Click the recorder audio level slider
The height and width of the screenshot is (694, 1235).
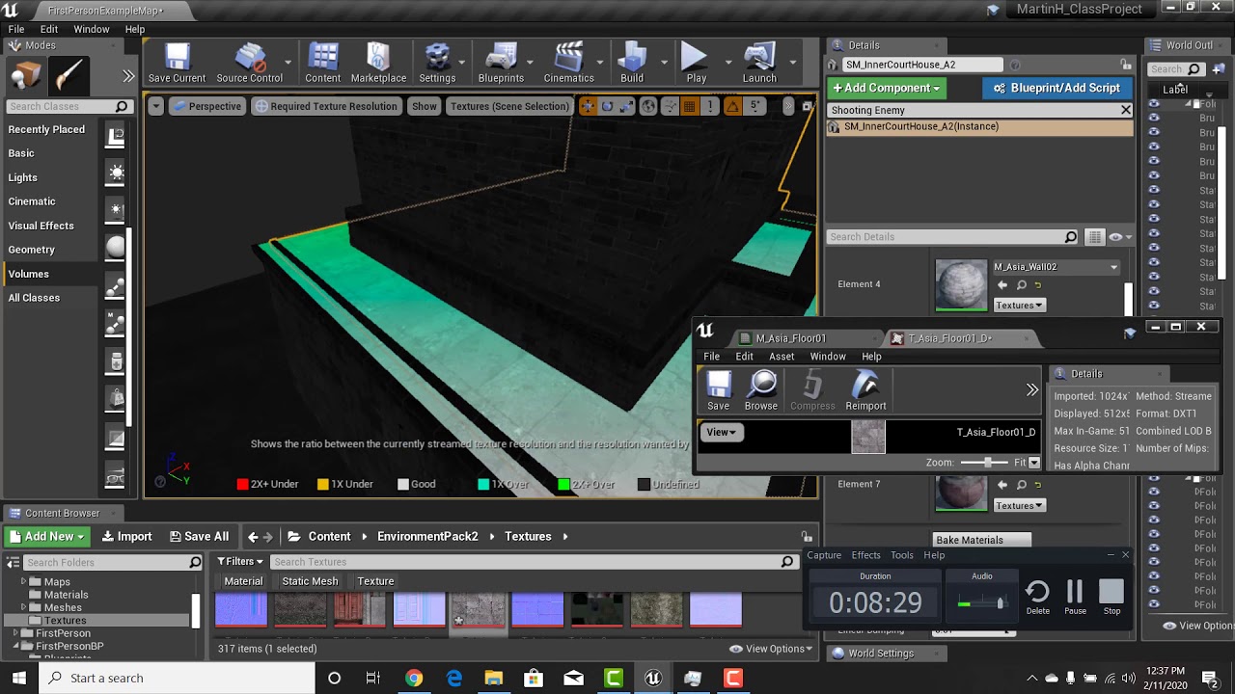[x=981, y=603]
